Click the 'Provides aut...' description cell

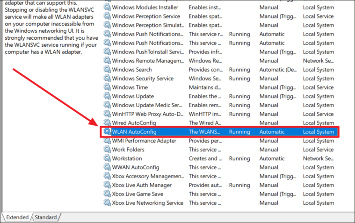(x=205, y=185)
